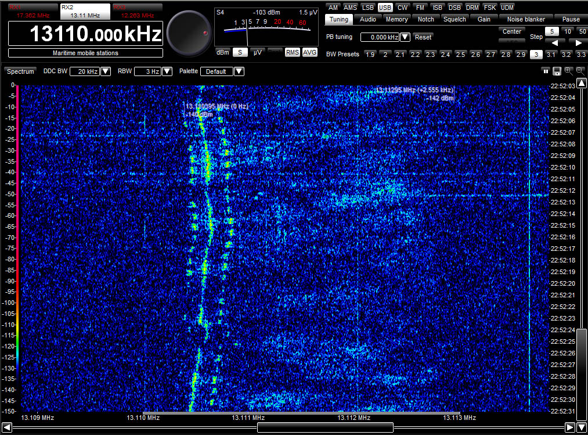
Task: Click the horizontal scrollbar thumb
Action: coord(325,427)
